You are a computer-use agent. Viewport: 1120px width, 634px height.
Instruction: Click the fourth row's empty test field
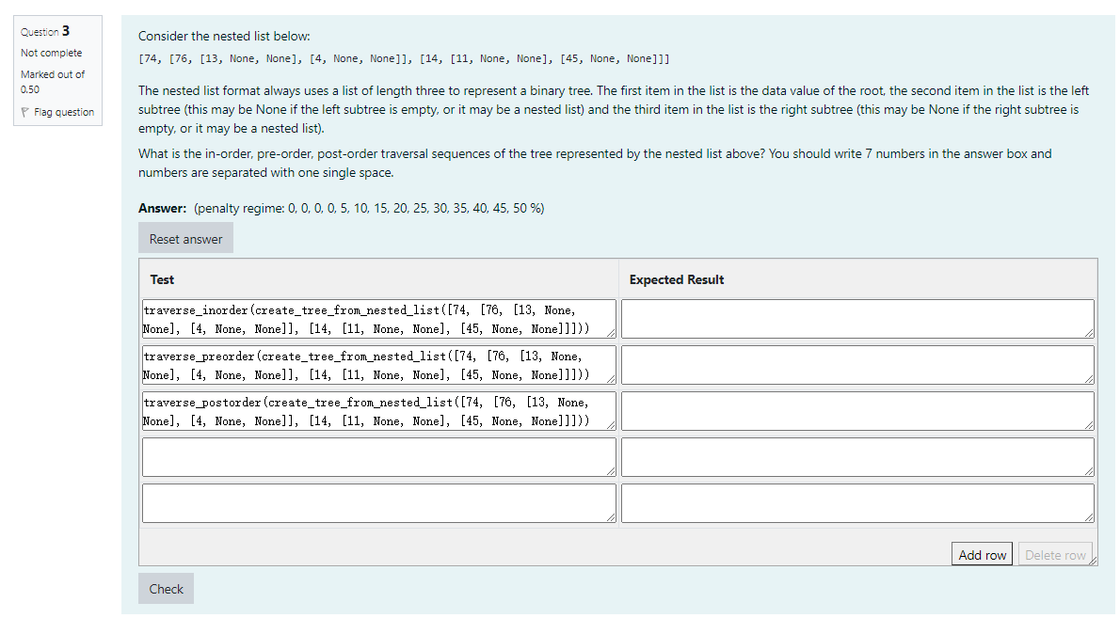click(378, 457)
